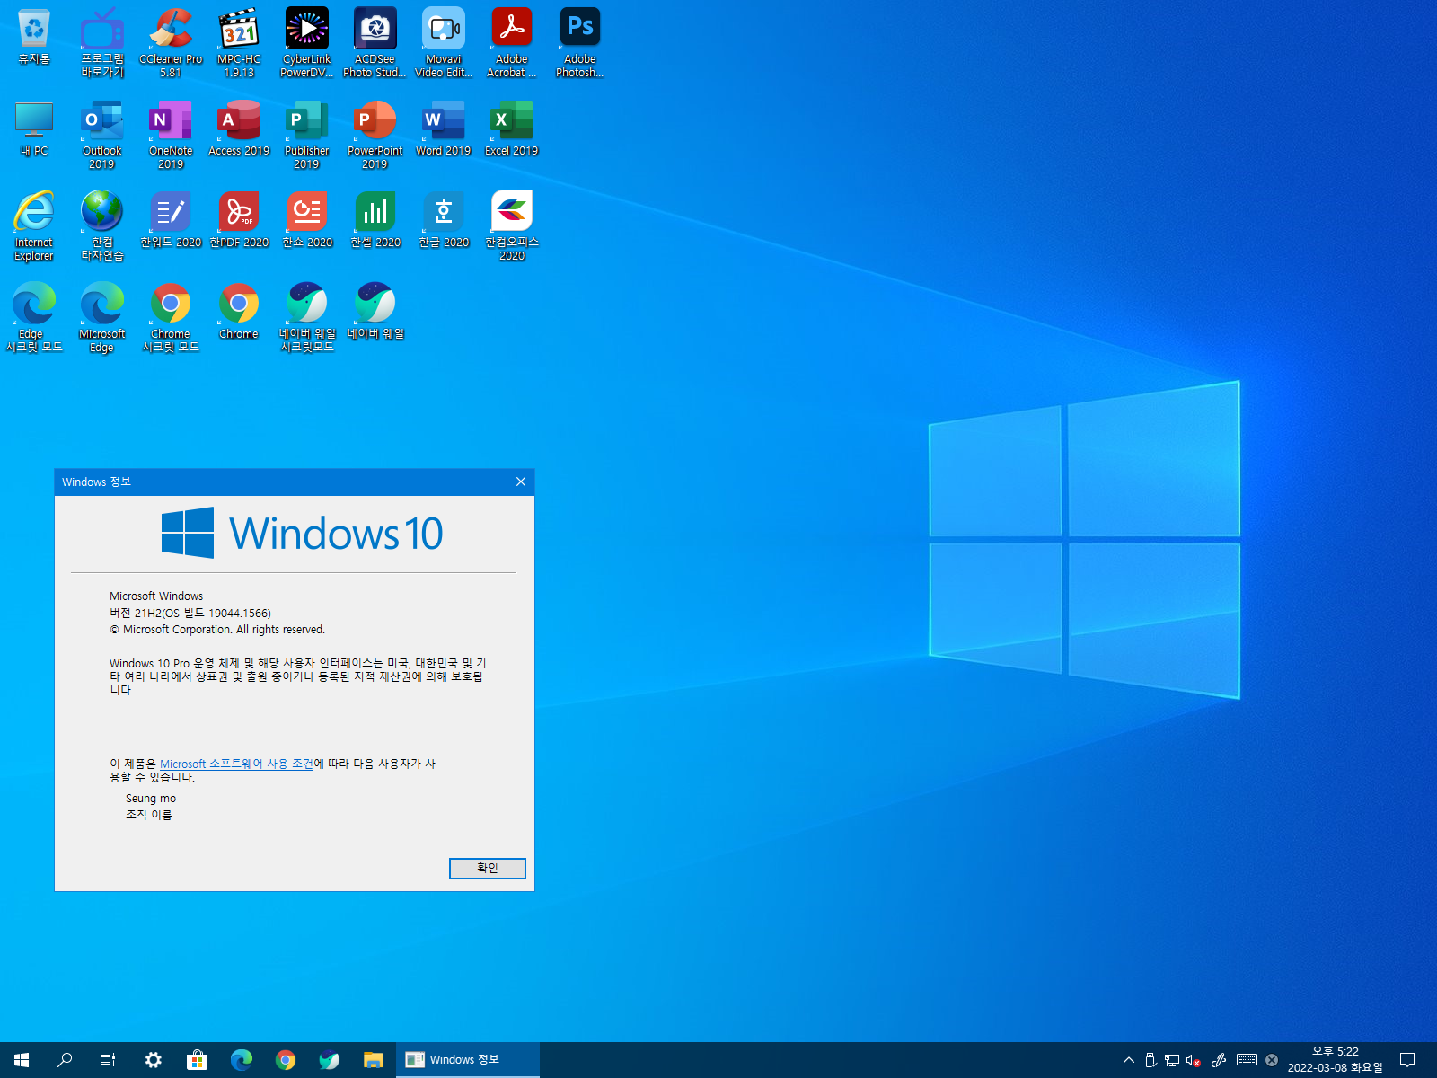Viewport: 1437px width, 1078px height.
Task: Open Adobe Acrobat desktop icon
Action: pos(512,42)
